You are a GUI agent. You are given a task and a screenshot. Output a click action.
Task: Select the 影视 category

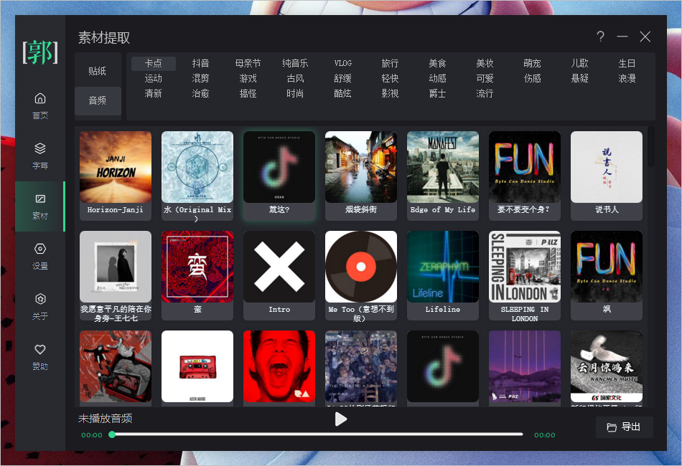390,93
